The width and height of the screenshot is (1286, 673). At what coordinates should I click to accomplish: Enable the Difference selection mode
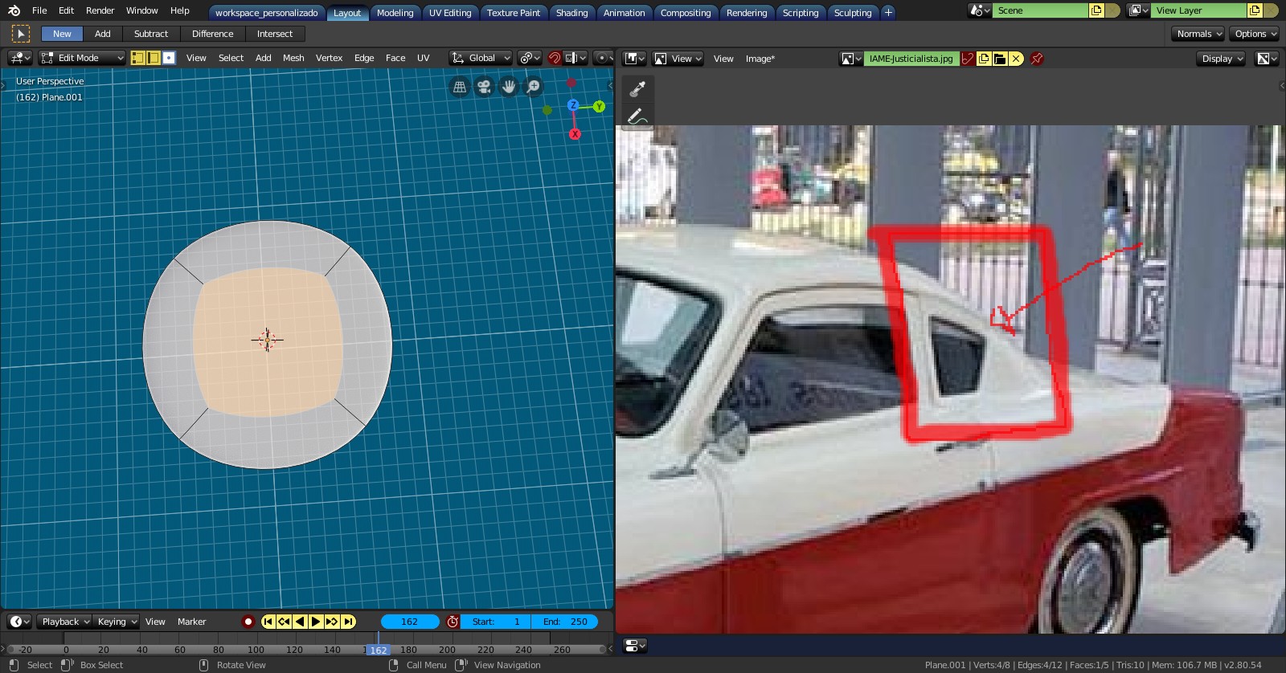[x=213, y=34]
